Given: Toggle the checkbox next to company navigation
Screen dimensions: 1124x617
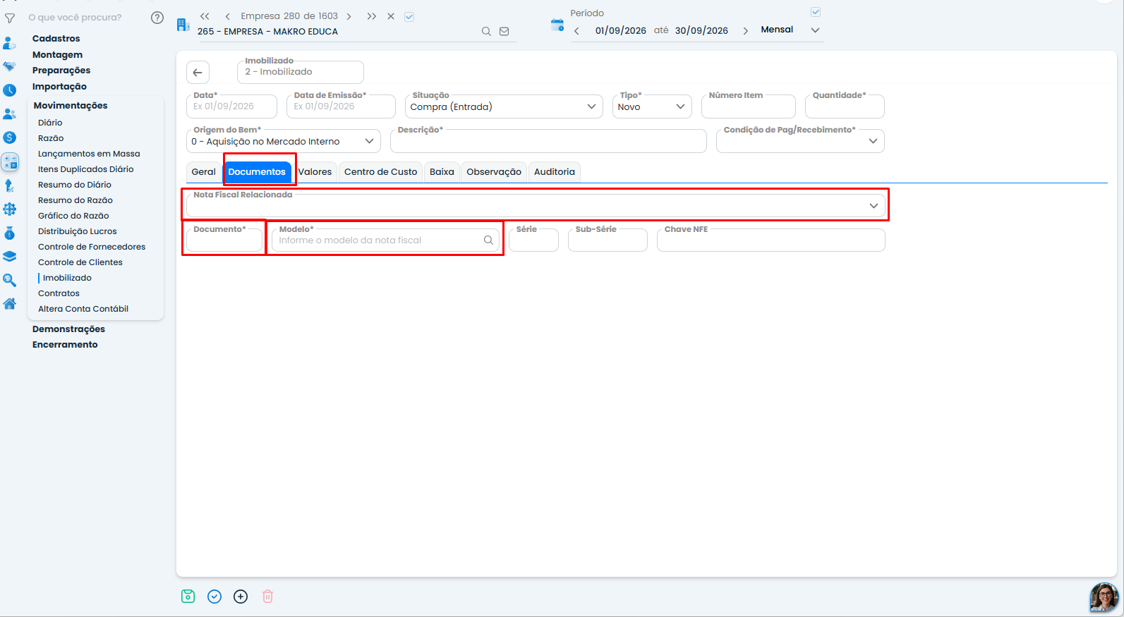Looking at the screenshot, I should coord(409,17).
